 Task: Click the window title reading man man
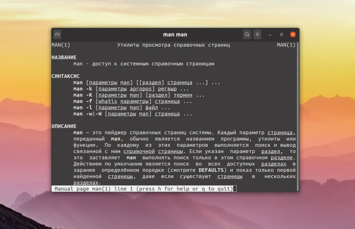[x=175, y=35]
